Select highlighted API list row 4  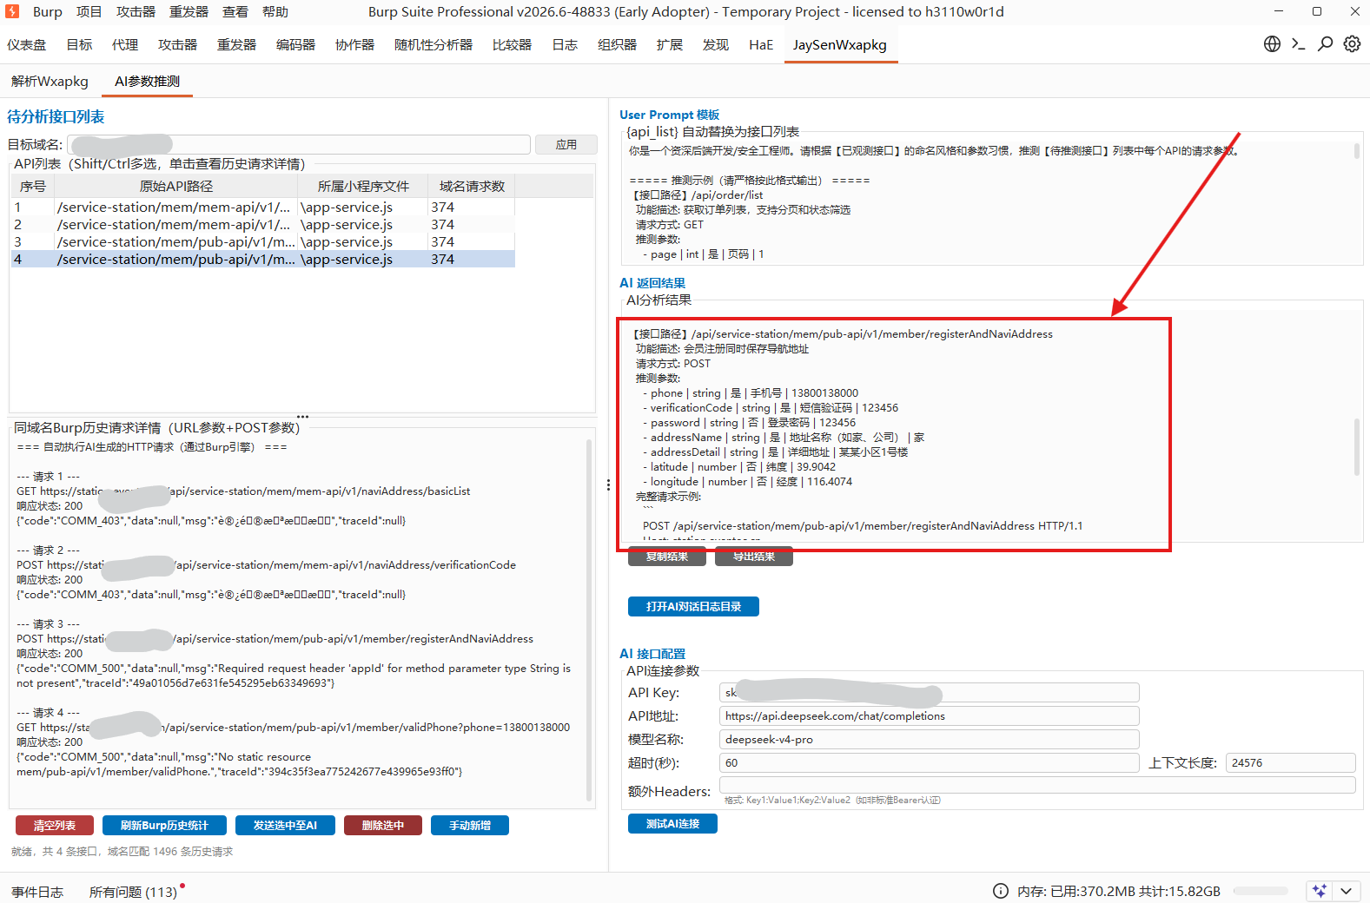[263, 260]
